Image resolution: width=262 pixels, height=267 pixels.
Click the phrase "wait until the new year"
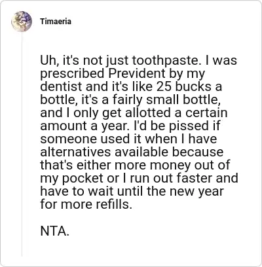click(x=156, y=191)
